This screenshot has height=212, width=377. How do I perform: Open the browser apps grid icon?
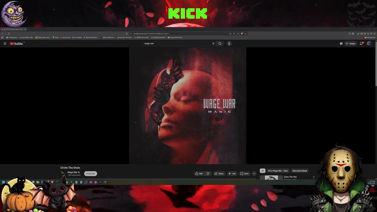click(x=2, y=37)
